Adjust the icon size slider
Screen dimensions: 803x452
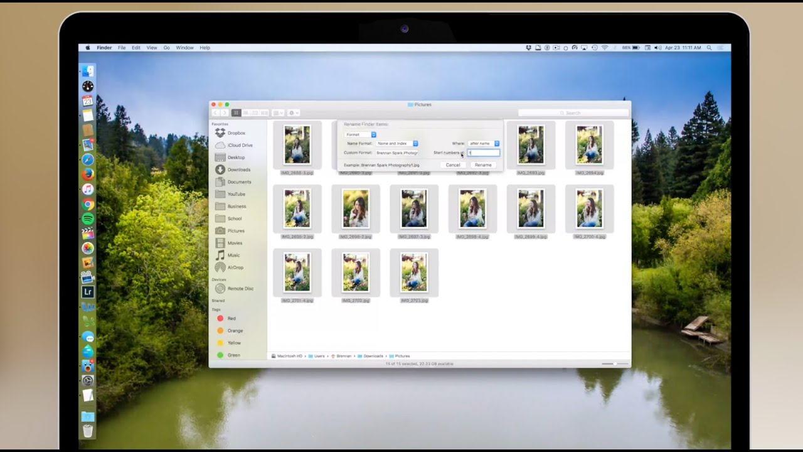[615, 364]
